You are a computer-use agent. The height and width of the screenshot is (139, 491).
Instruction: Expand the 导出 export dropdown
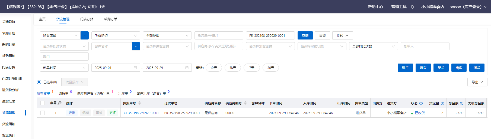click(x=477, y=82)
